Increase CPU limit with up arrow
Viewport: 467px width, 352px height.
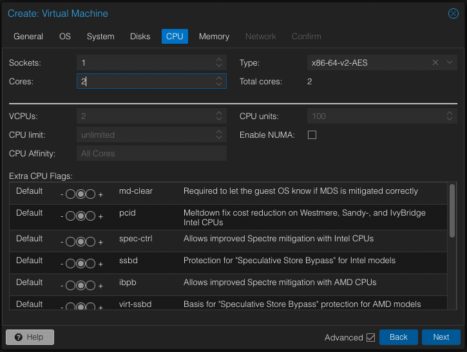(x=219, y=131)
